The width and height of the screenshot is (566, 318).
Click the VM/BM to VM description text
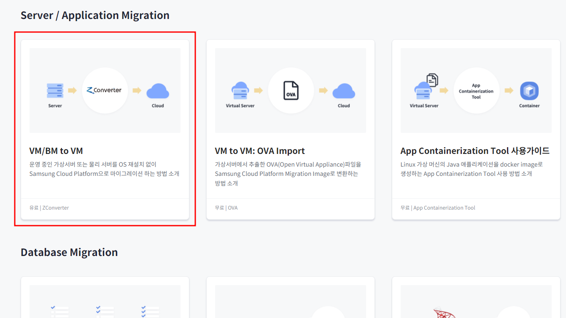pyautogui.click(x=105, y=169)
